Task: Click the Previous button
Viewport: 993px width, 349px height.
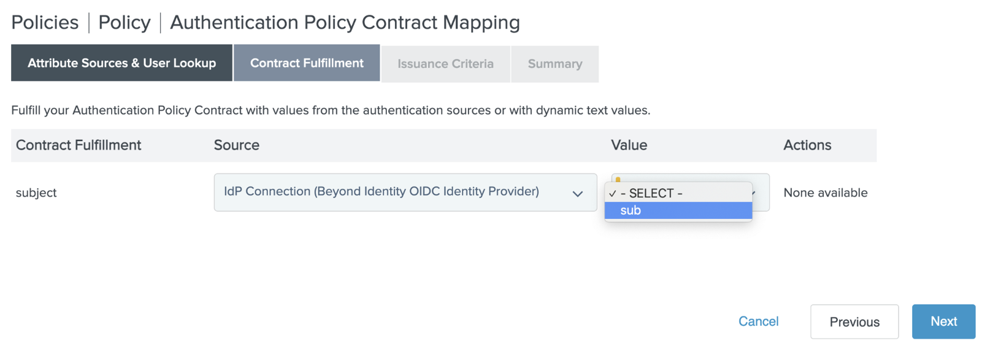Action: [854, 321]
